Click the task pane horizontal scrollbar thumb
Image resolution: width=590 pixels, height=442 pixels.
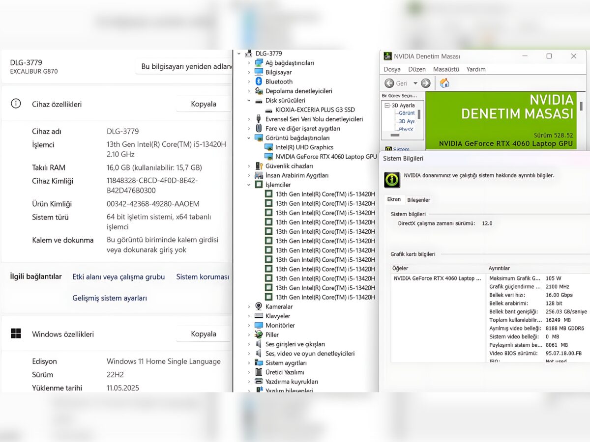coord(395,135)
